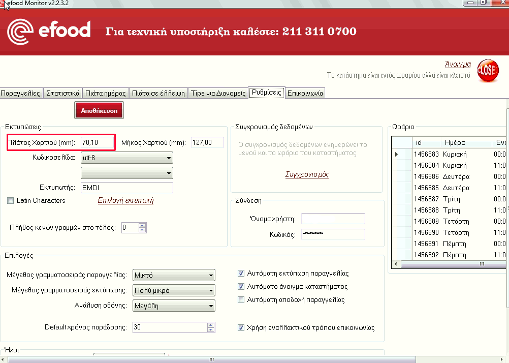Screen dimensions: 509x363
Task: Toggle Χρήση εναλλακτικού τρόπου επικοινωνίας checkbox
Action: click(241, 327)
